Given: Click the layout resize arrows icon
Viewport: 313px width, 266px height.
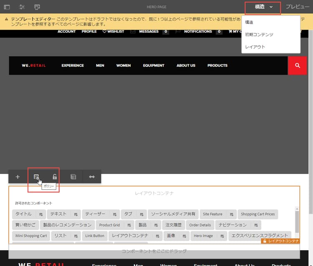Looking at the screenshot, I should pyautogui.click(x=92, y=177).
